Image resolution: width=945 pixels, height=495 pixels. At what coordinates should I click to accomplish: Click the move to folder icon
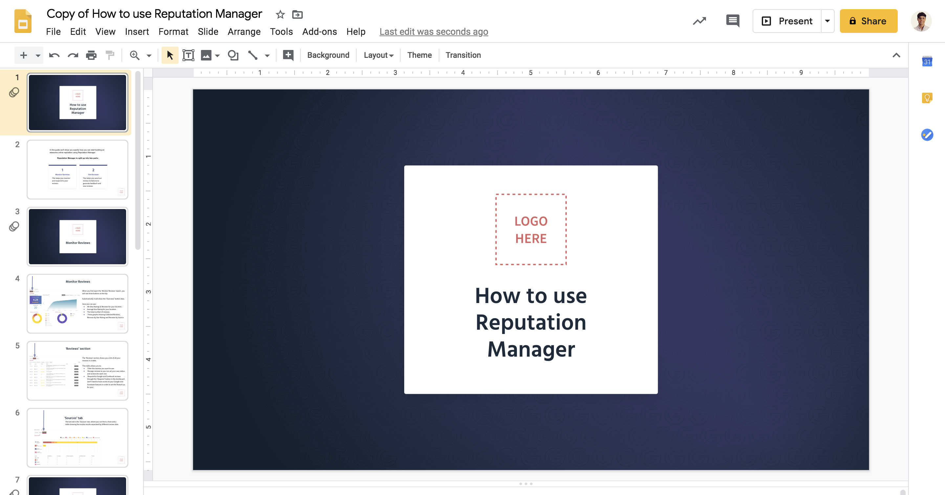click(297, 15)
